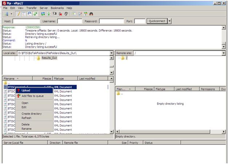Open parent folder .. in remote file list
Image resolution: width=228 pixels, height=164 pixels.
(x=120, y=94)
